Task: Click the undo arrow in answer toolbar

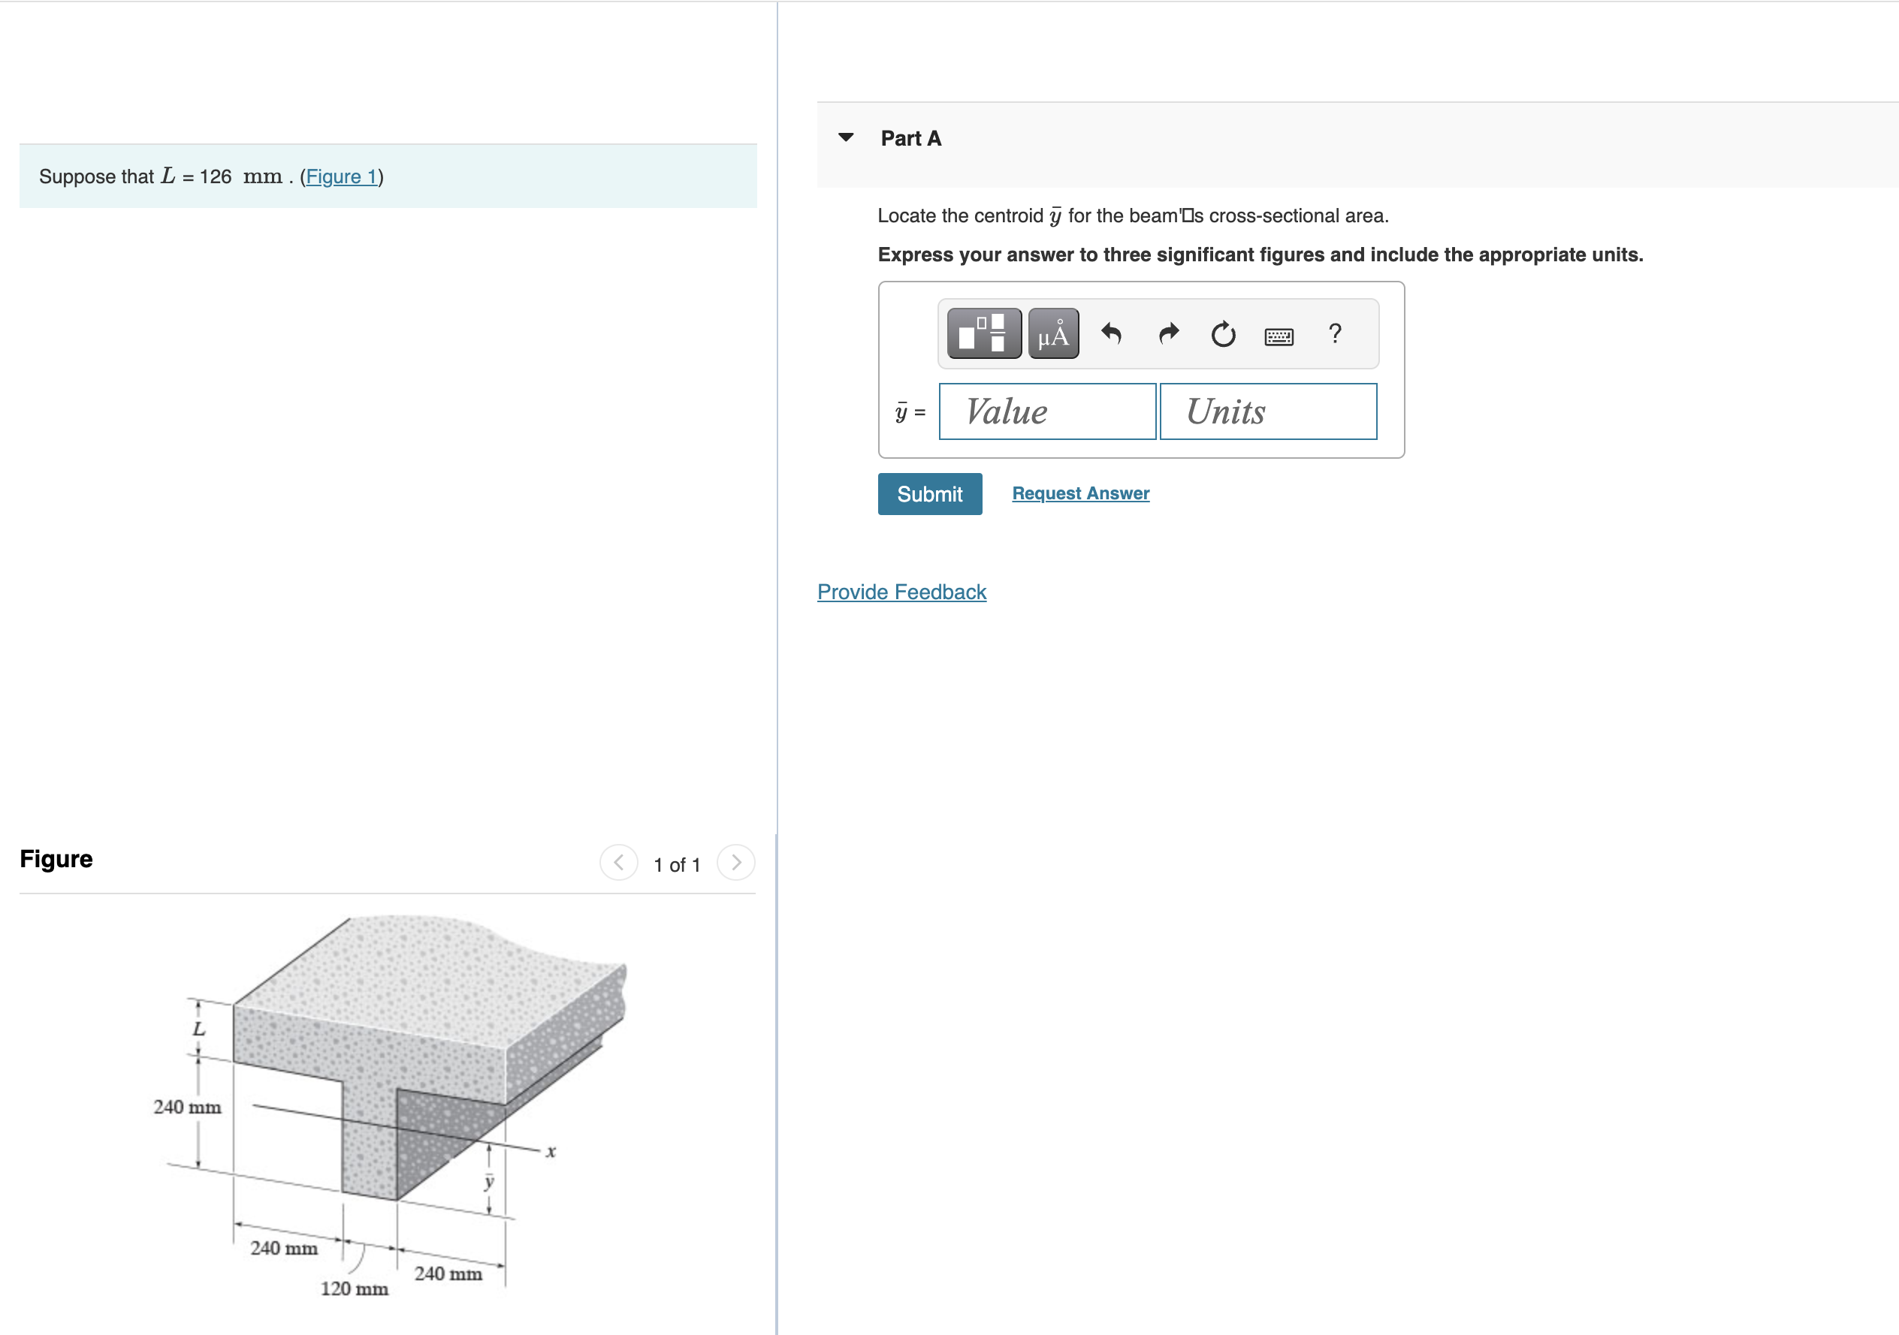Action: coord(1111,333)
